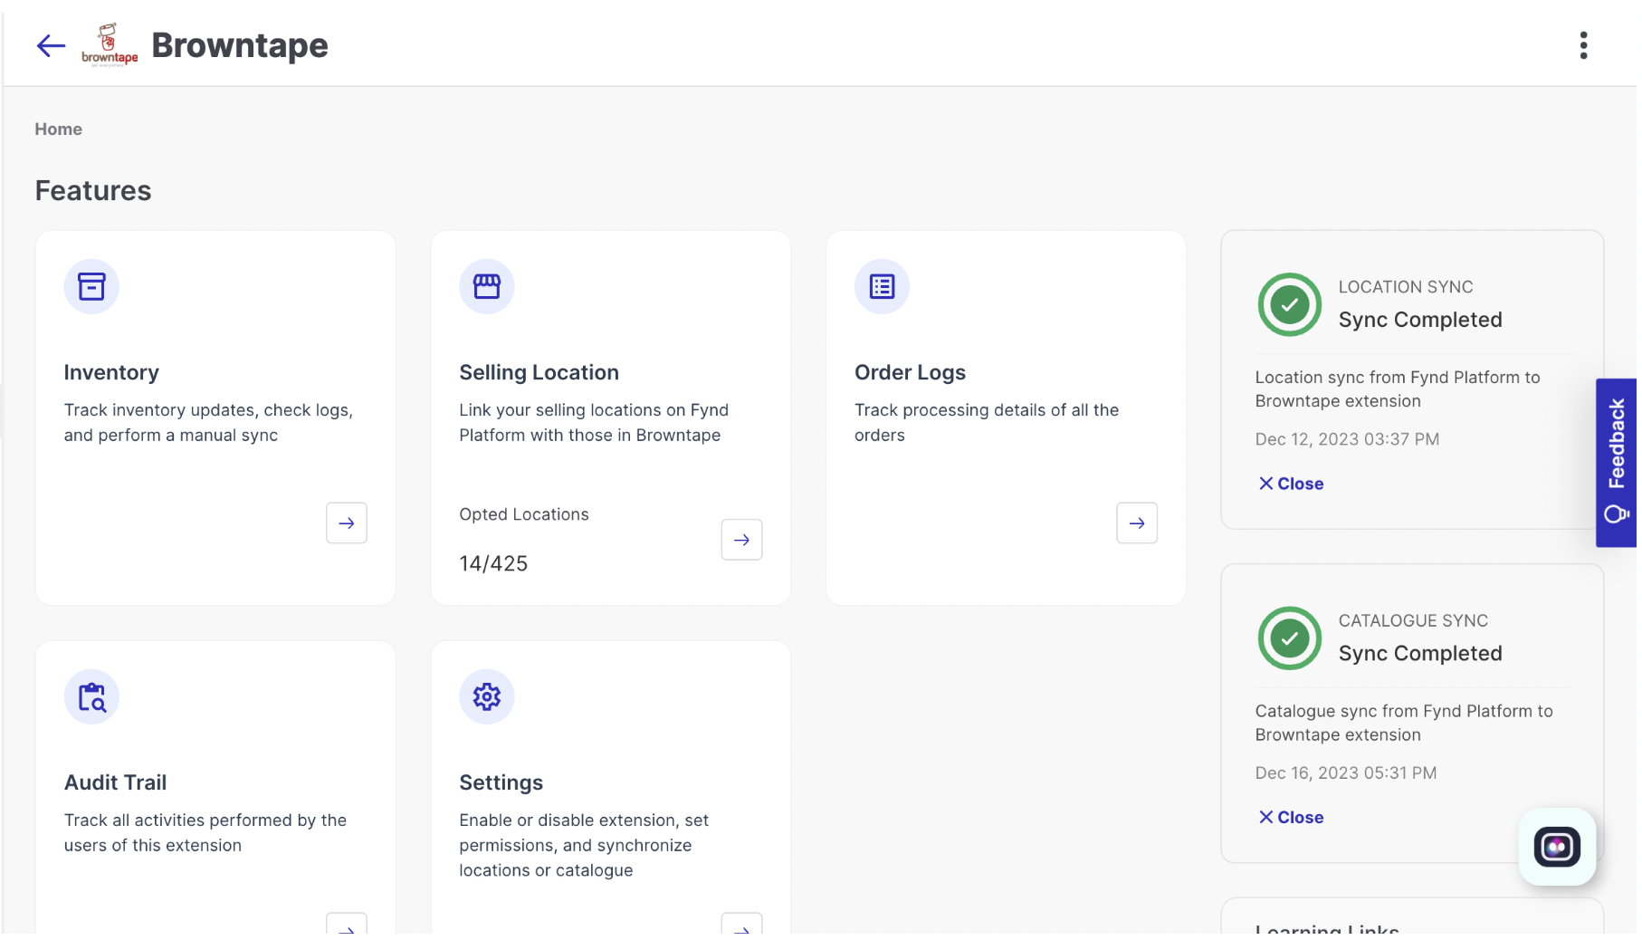This screenshot has height=940, width=1642.
Task: Click the Inventory card title
Action: click(x=112, y=373)
